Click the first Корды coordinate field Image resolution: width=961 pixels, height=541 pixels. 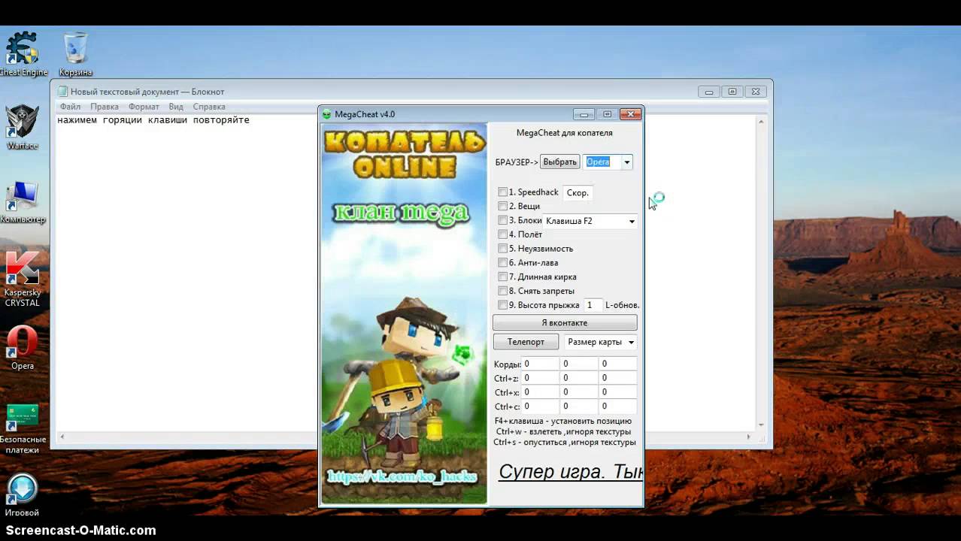(x=540, y=364)
